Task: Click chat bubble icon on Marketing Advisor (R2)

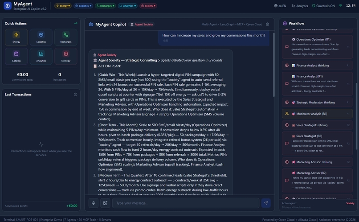Action: tap(287, 180)
